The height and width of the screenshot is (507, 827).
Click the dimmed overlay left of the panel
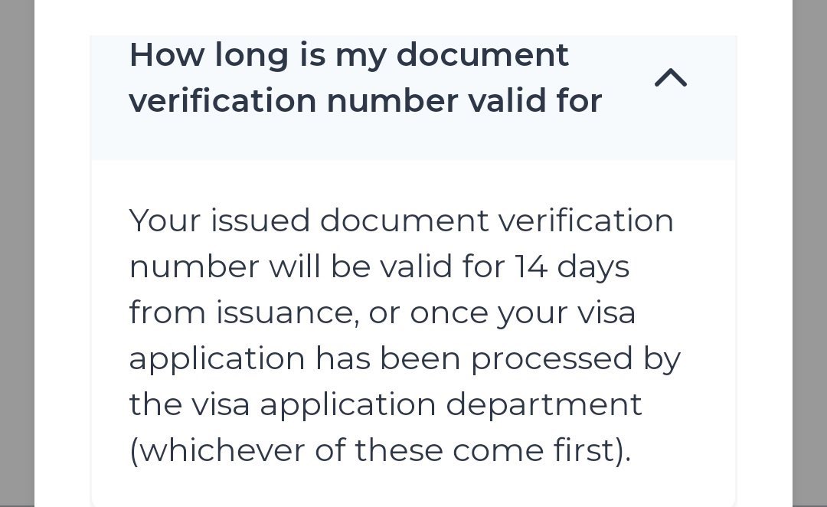pos(16,253)
